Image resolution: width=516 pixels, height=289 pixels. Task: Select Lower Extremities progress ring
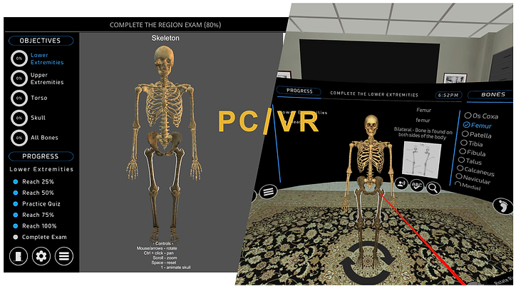point(19,59)
